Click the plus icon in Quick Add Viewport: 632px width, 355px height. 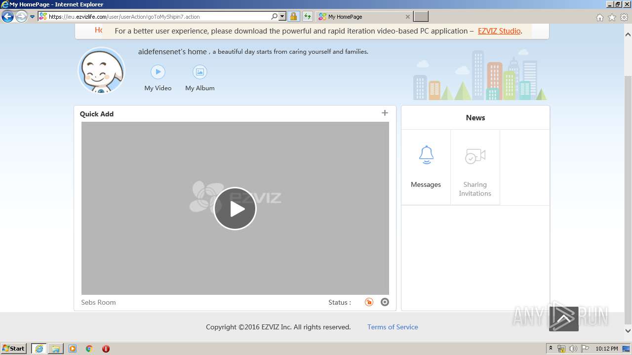coord(385,113)
